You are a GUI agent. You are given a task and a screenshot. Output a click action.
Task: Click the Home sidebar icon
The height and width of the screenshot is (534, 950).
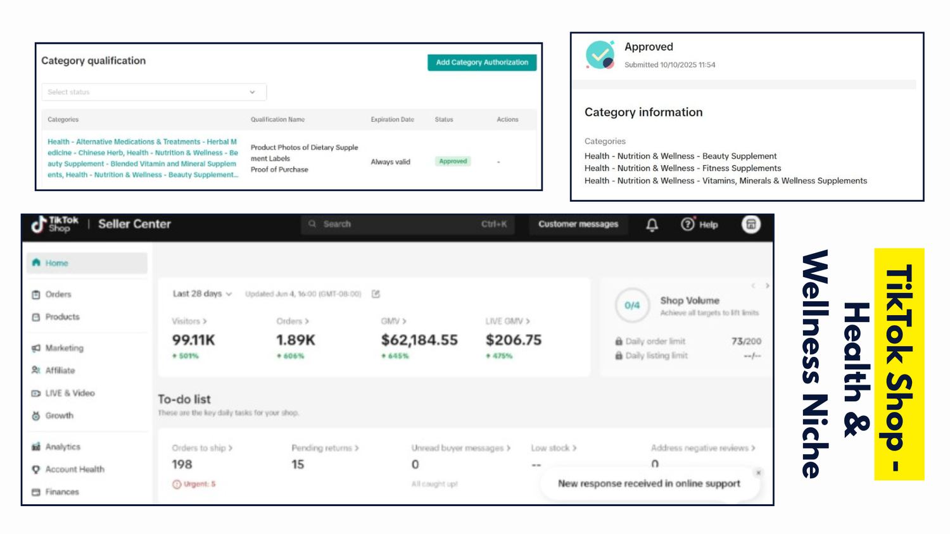36,263
